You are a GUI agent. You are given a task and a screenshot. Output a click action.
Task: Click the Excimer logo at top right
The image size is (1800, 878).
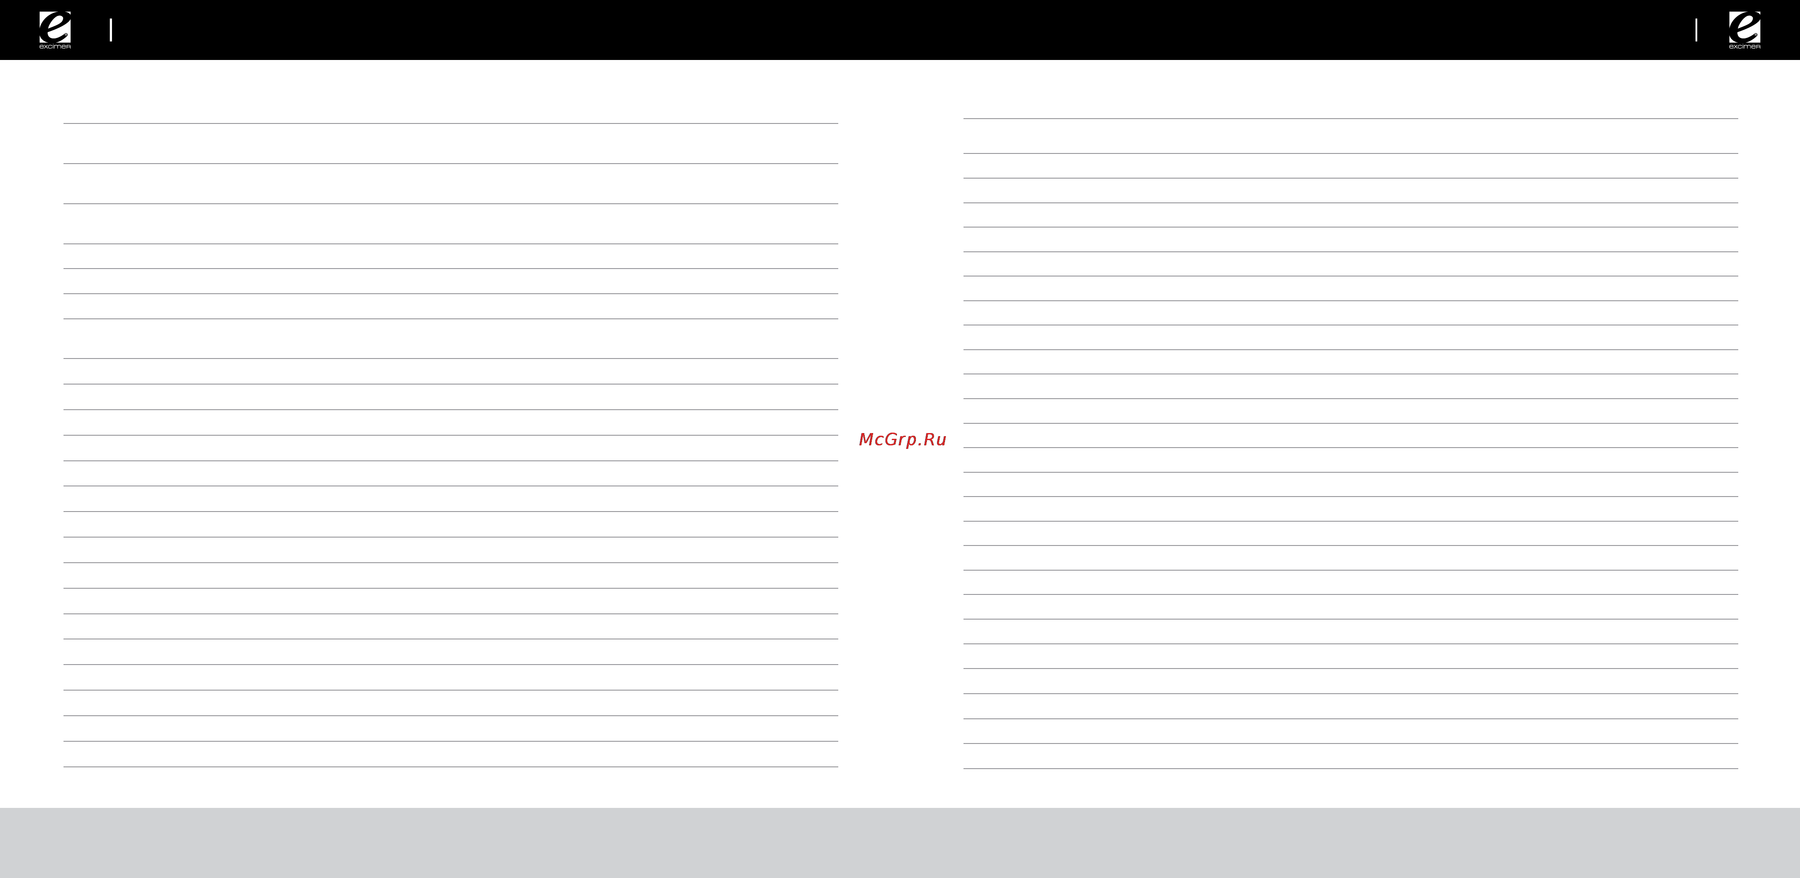click(x=1744, y=30)
